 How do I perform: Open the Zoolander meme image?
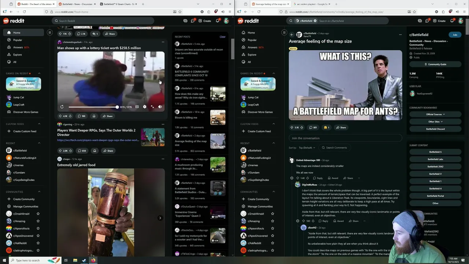pos(345,85)
